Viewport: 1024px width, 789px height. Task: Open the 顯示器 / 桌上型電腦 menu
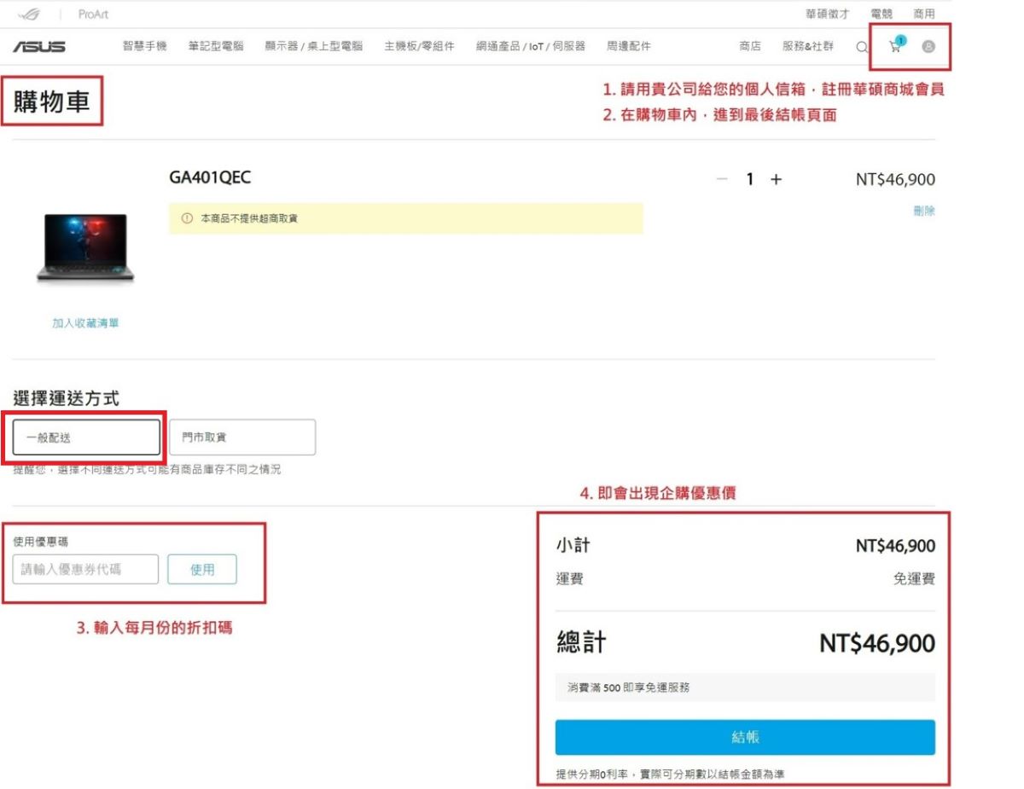pos(313,46)
